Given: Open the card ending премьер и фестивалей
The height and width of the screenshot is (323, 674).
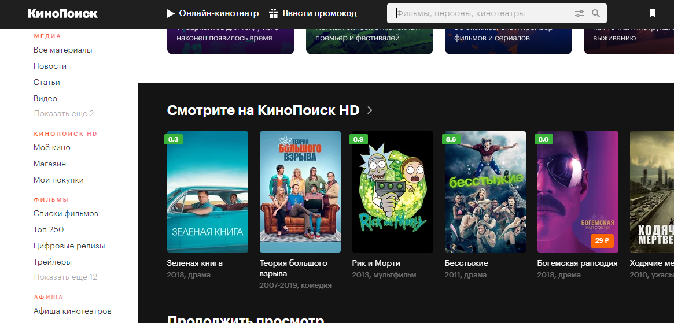Looking at the screenshot, I should [x=369, y=41].
